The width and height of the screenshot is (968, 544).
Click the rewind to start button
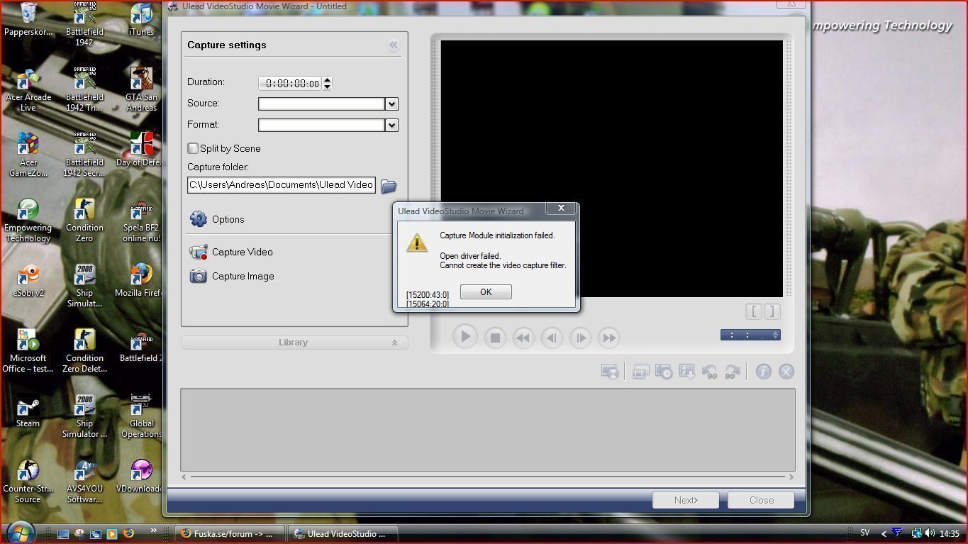click(523, 338)
